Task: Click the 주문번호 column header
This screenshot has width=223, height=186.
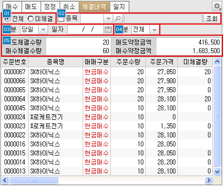Action: pyautogui.click(x=15, y=62)
